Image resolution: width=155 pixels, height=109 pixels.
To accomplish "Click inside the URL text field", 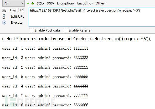I will pos(92,17).
